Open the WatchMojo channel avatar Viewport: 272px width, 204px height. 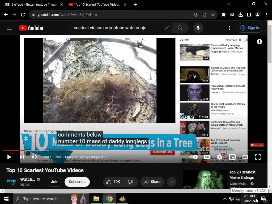point(11,181)
